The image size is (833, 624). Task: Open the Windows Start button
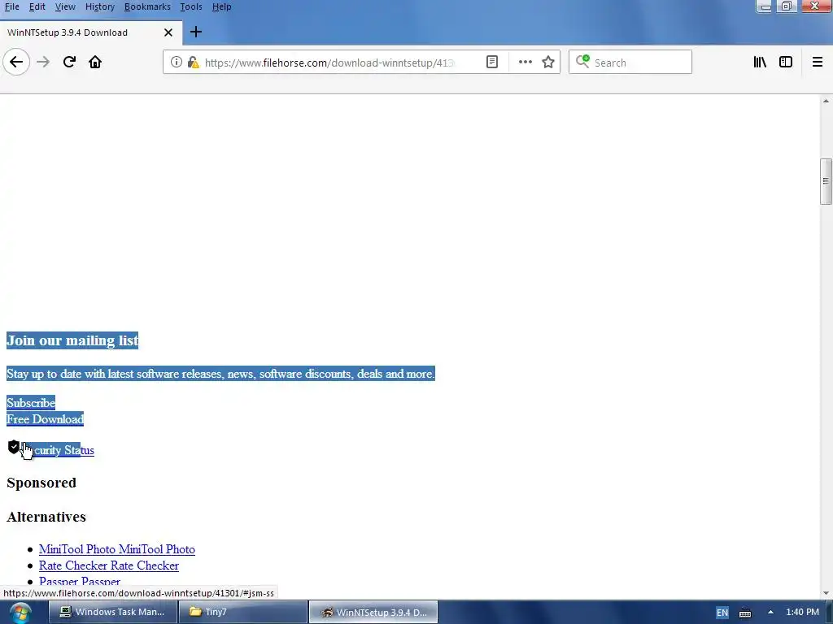tap(20, 613)
